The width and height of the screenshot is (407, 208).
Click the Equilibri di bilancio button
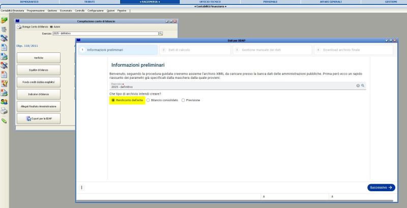39,70
